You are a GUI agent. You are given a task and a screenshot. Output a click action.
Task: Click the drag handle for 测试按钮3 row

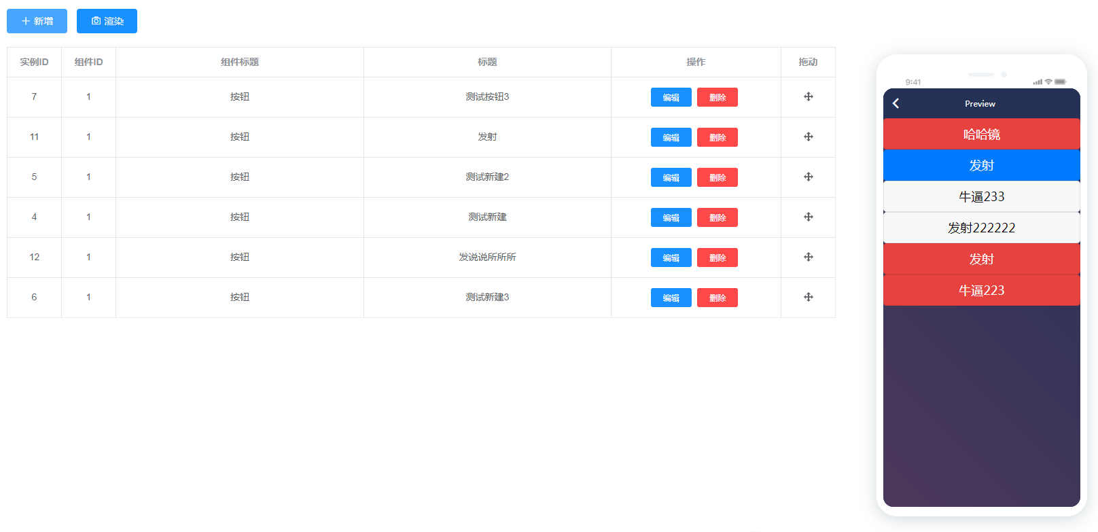(x=808, y=96)
